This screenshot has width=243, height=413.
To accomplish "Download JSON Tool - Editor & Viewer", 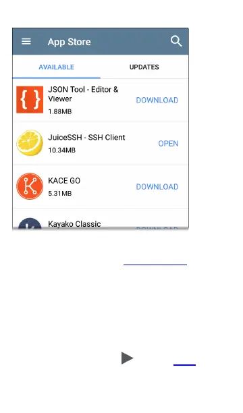I will coord(157,100).
